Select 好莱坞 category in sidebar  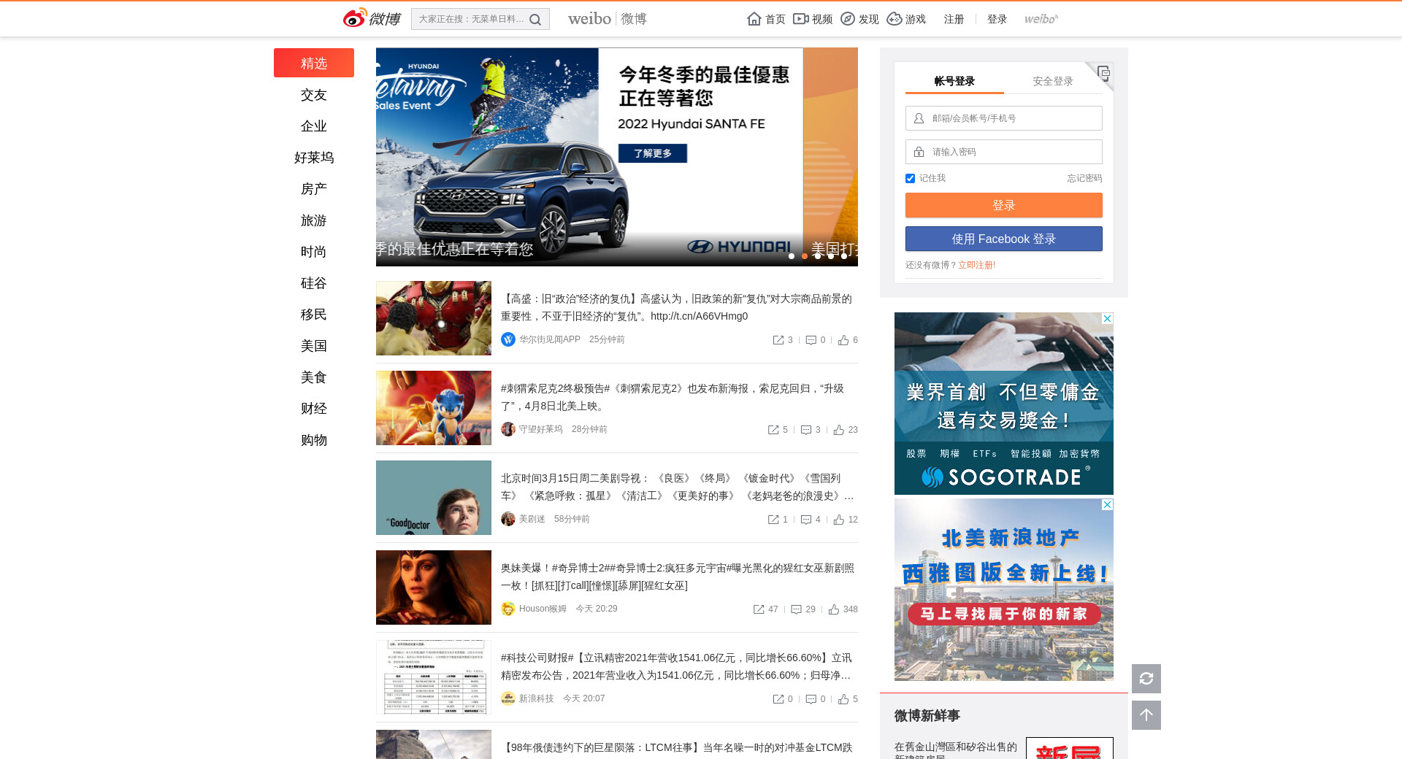(x=314, y=158)
